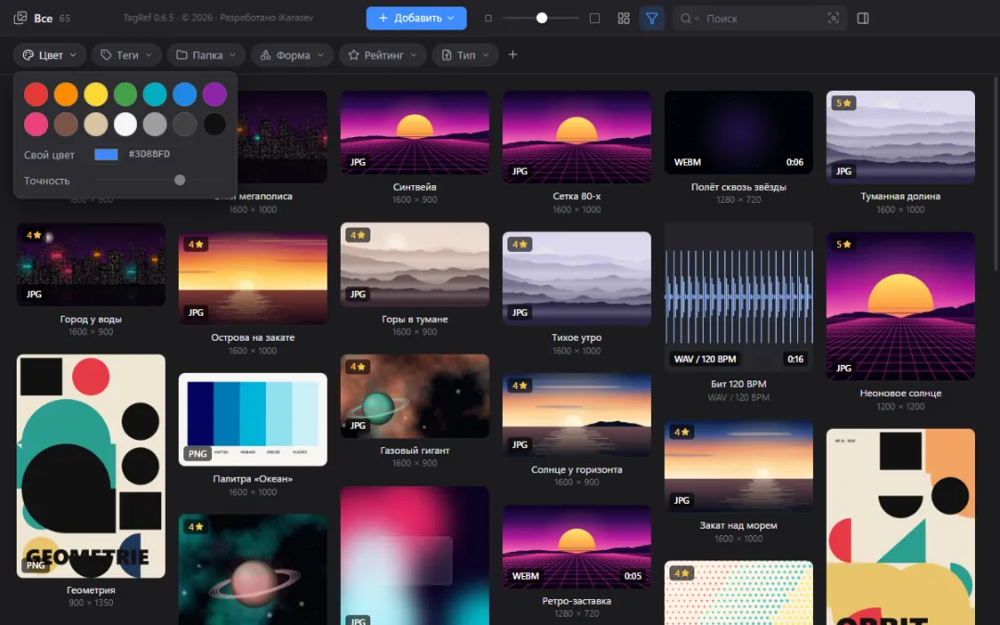Select the "Бит 120 BPM" audio waveform
Screen dimensions: 1000x625
(739, 296)
